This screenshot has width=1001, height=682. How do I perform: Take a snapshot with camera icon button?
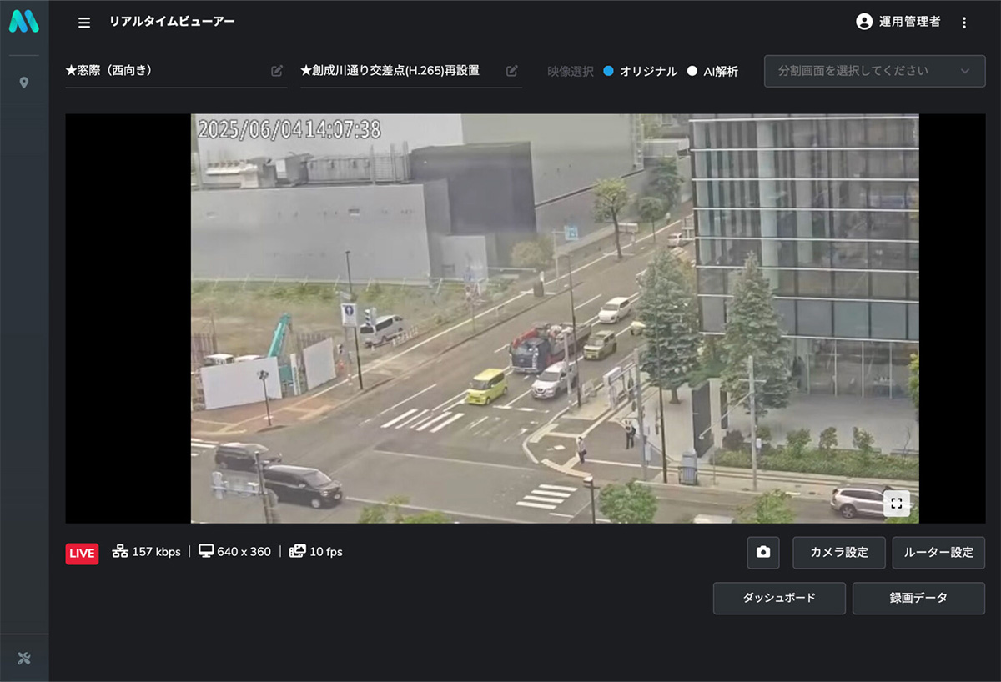pyautogui.click(x=763, y=552)
